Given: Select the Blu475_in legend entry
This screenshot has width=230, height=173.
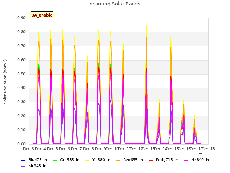Looking at the screenshot, I should pos(34,160).
